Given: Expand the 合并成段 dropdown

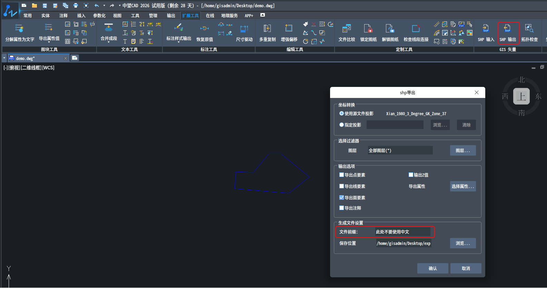Looking at the screenshot, I should pyautogui.click(x=109, y=42).
